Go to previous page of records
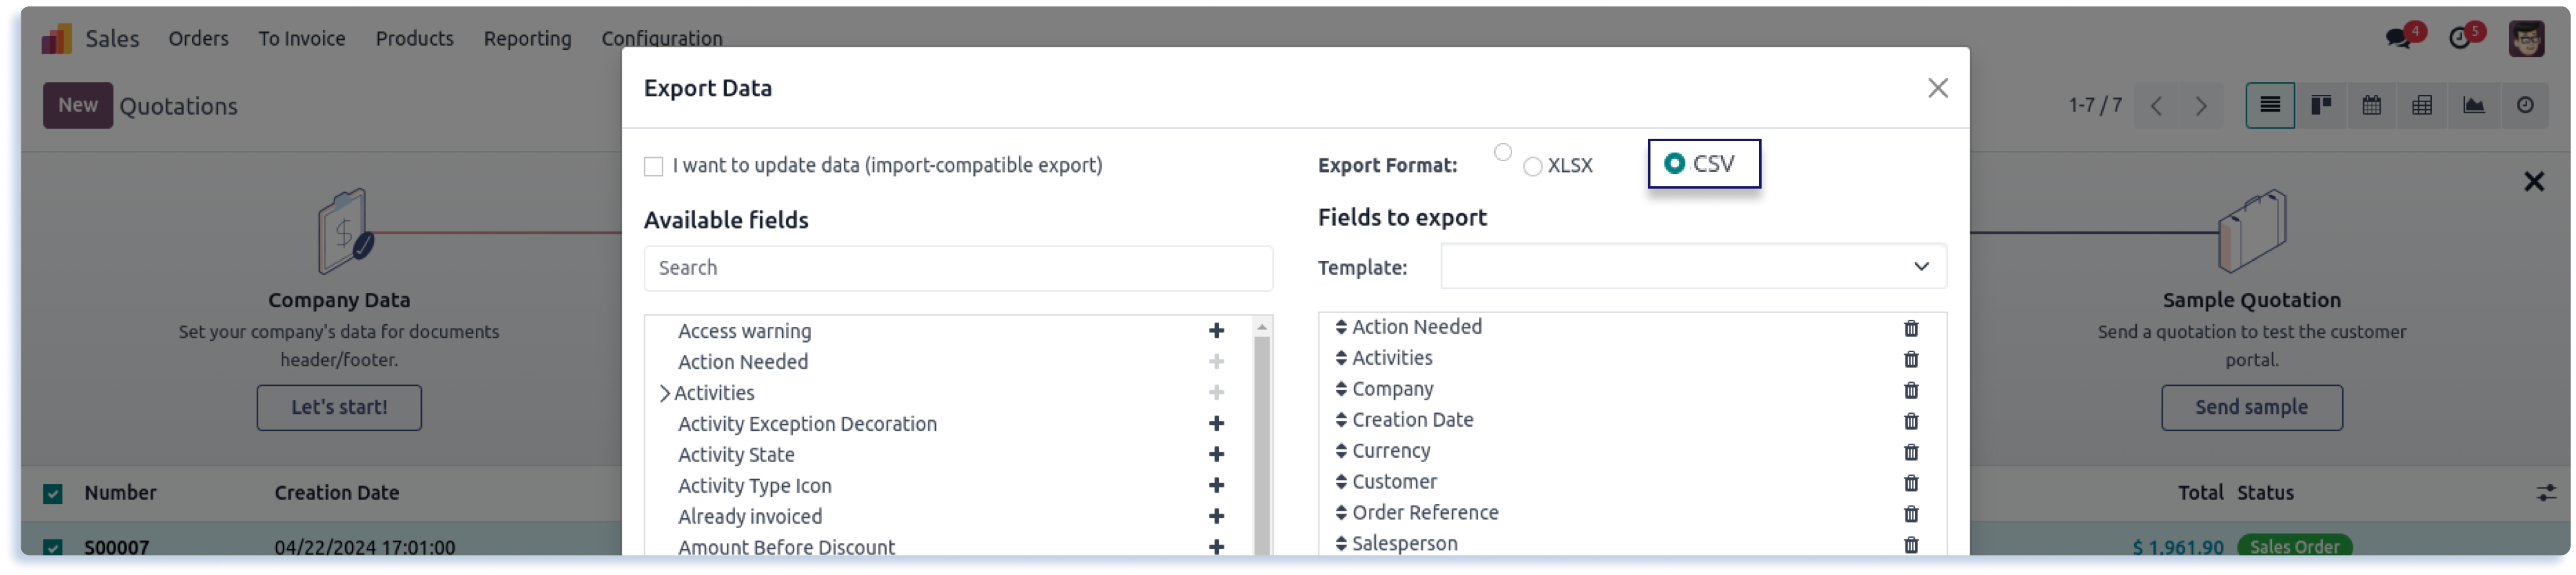 click(2156, 106)
